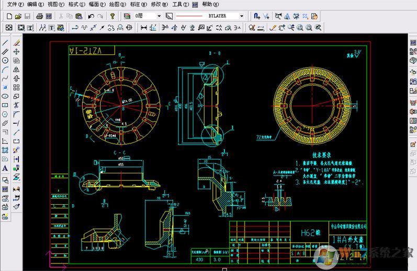Image resolution: width=417 pixels, height=271 pixels.
Task: Open the BYLAYER linetype dropdown
Action: pos(241,16)
